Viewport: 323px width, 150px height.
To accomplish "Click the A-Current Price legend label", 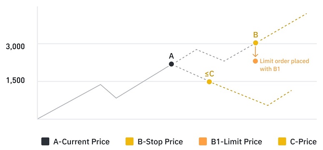I will 81,142.
